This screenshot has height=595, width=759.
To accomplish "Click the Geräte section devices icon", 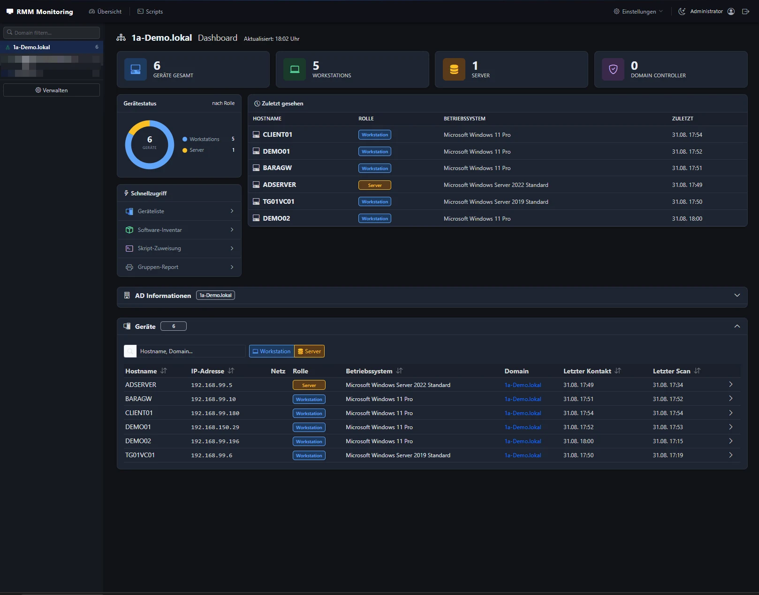I will click(127, 326).
